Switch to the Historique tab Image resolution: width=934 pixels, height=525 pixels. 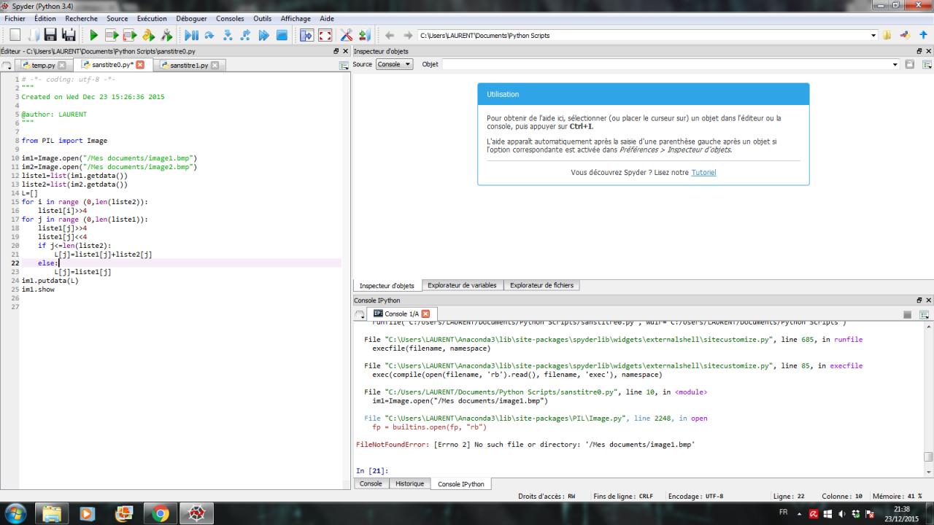pyautogui.click(x=409, y=483)
